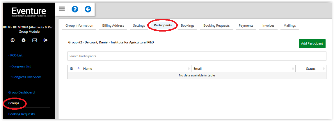Click the blue help question mark icon

point(75,9)
